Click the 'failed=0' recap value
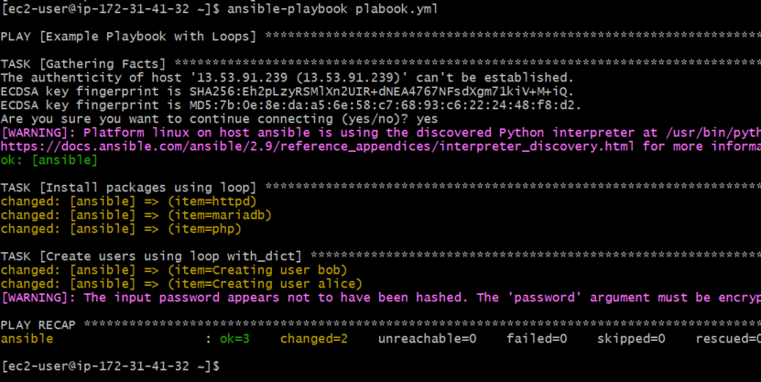This screenshot has width=761, height=382. pyautogui.click(x=537, y=339)
